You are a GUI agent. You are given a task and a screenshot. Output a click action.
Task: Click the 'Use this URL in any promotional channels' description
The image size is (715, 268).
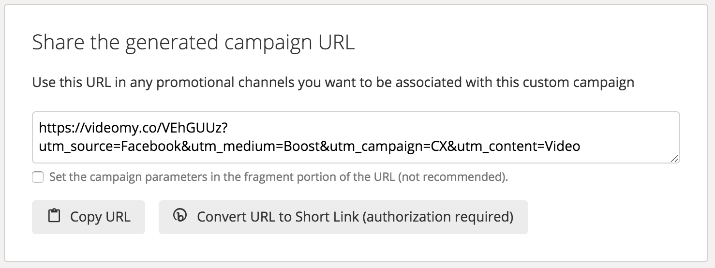click(333, 82)
